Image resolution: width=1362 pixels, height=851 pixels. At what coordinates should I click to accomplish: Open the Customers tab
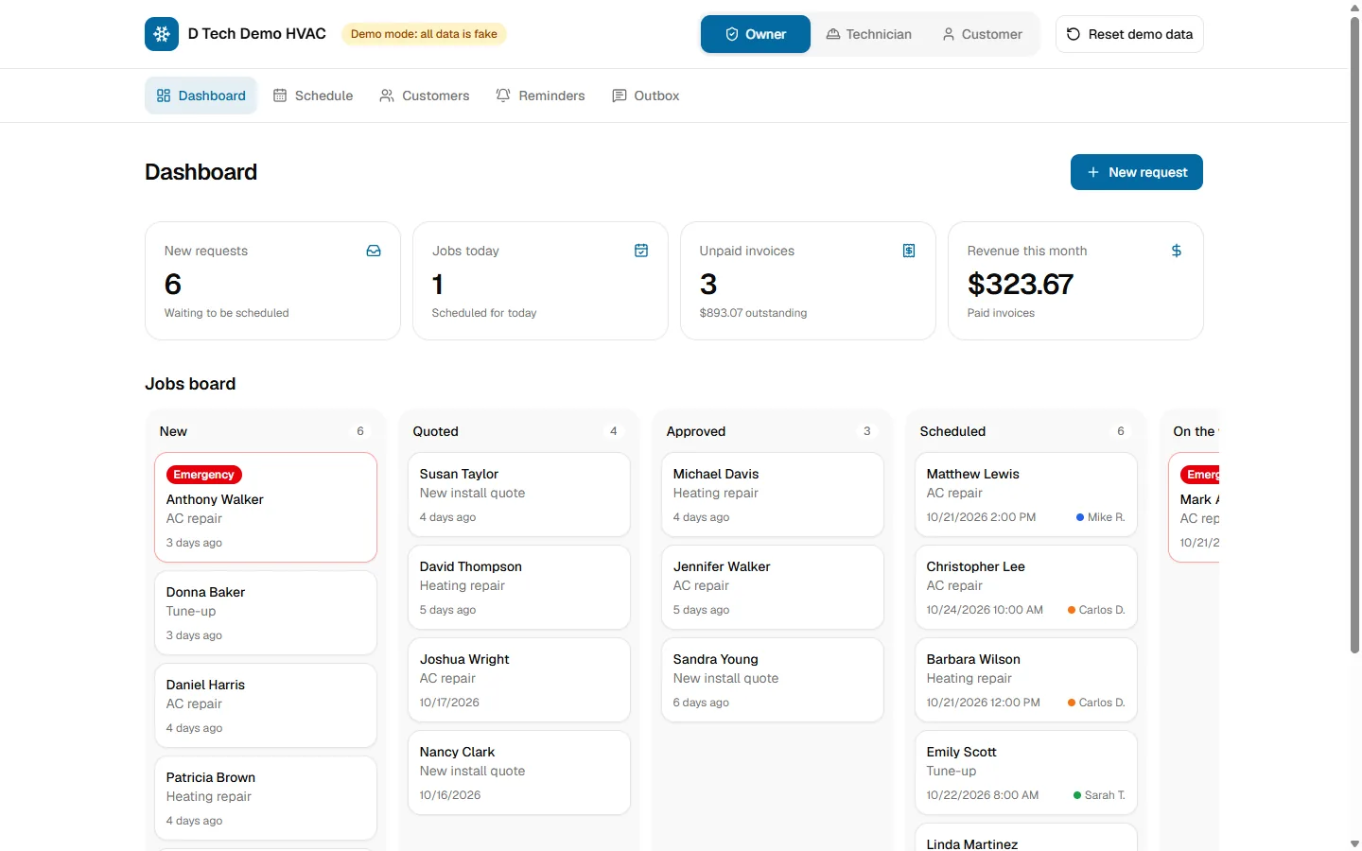[x=425, y=96]
